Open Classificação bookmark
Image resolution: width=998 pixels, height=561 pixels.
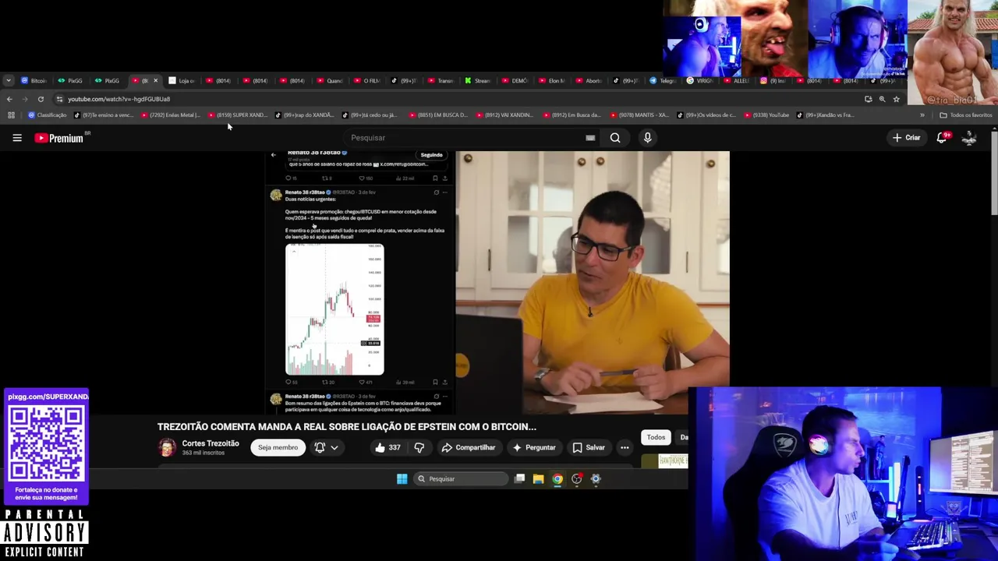[x=47, y=115]
